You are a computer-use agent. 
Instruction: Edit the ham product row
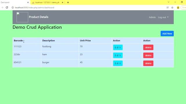[x=118, y=55]
